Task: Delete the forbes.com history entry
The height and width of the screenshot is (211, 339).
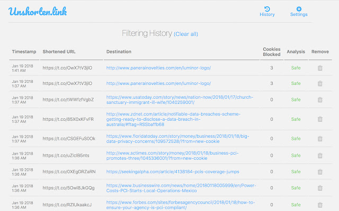Action: (319, 205)
